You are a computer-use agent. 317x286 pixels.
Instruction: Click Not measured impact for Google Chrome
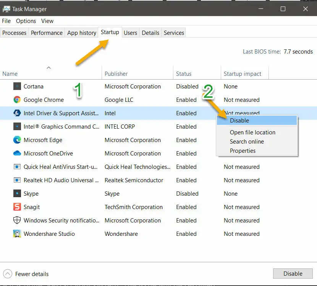[x=242, y=100]
